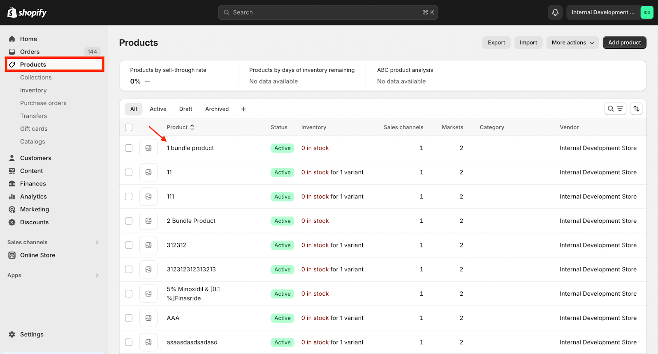Viewport: 658px width, 354px height.
Task: Toggle the select-all products checkbox
Action: tap(129, 127)
